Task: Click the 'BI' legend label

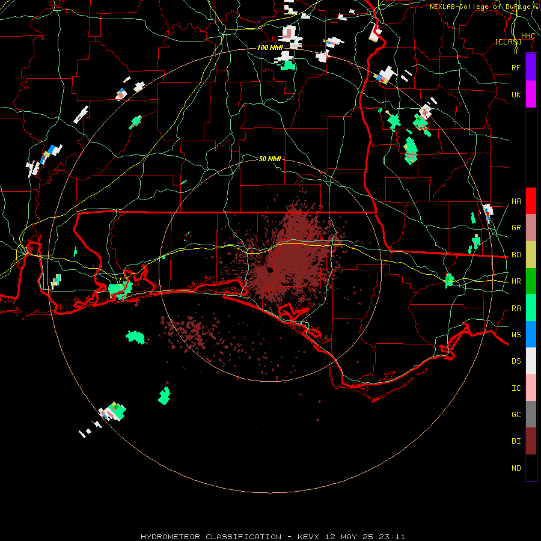Action: [516, 441]
